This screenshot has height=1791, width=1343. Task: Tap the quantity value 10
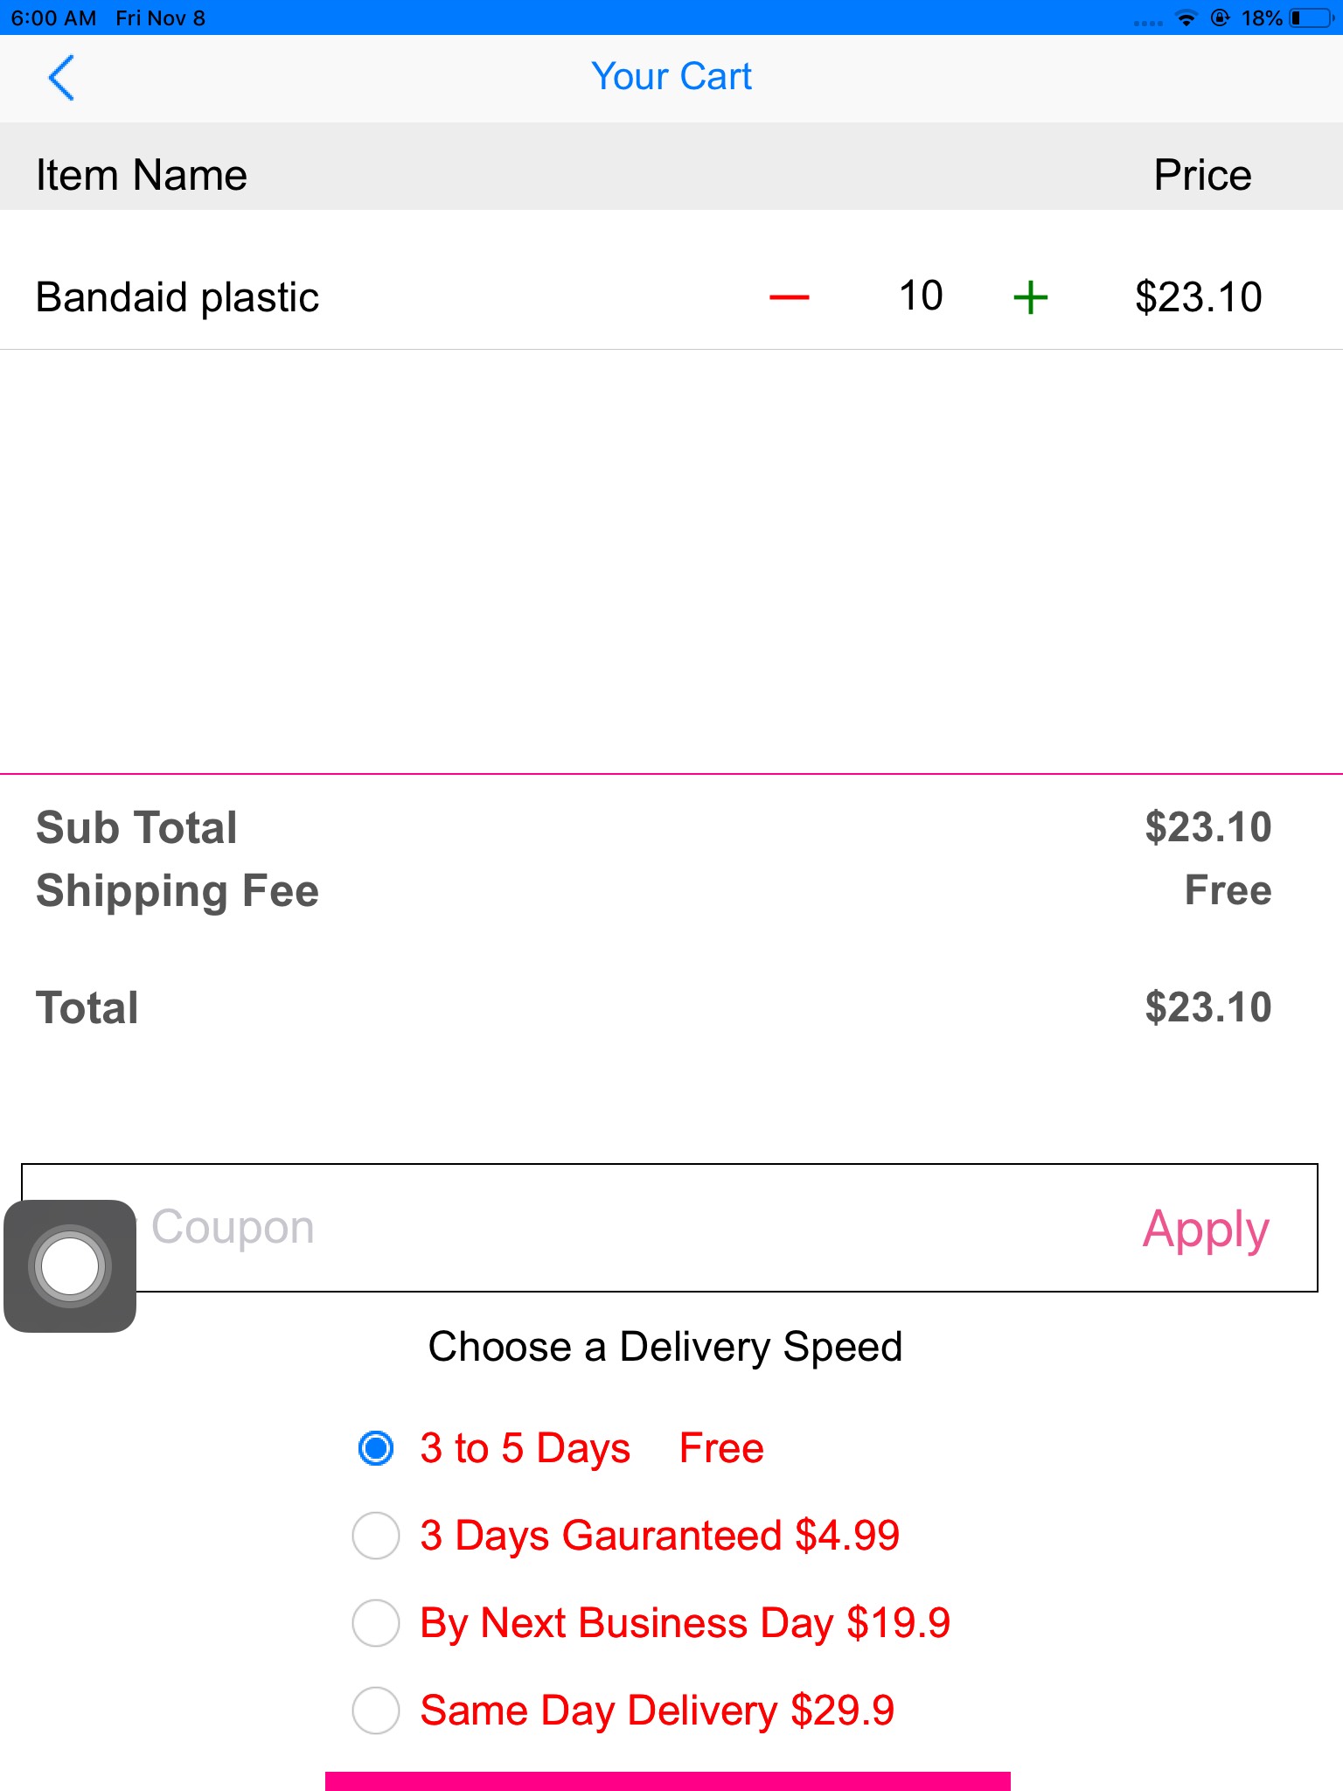tap(921, 296)
